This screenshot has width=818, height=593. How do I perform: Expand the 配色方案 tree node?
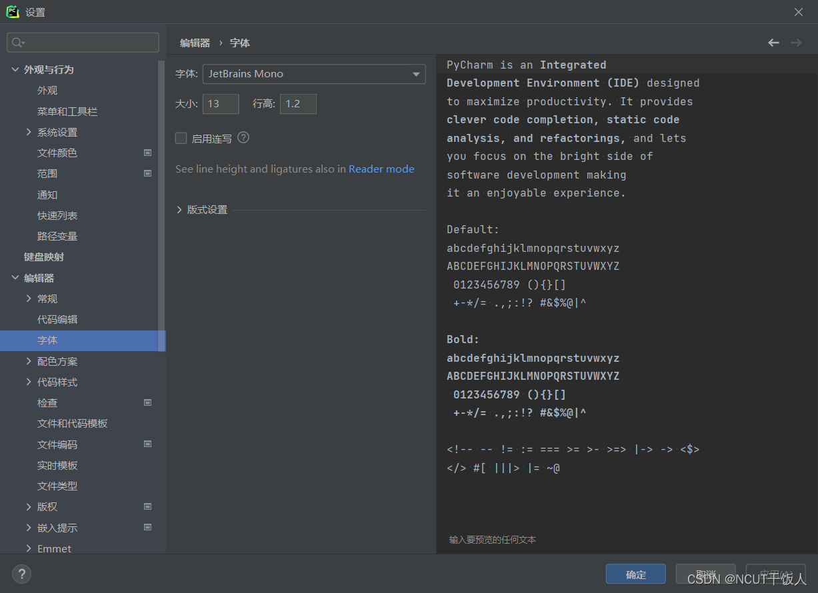(x=29, y=361)
